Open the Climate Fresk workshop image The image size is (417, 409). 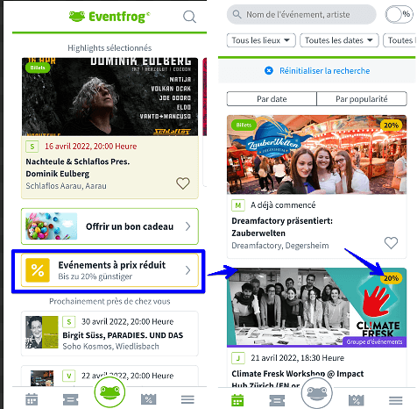tap(316, 307)
